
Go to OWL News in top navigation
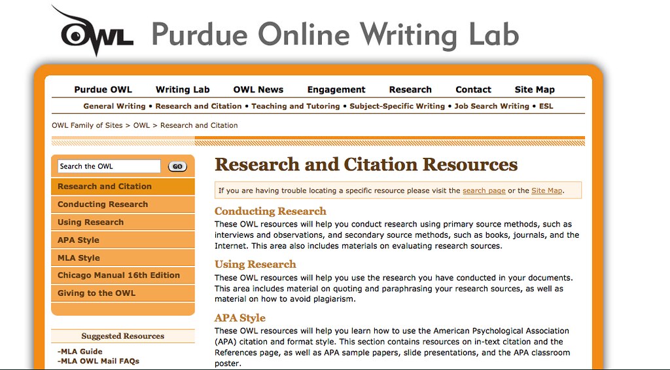[x=258, y=90]
